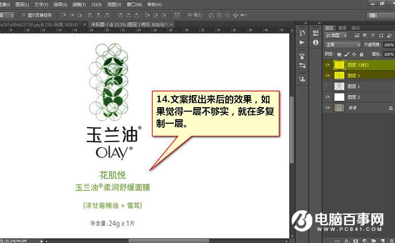Click the 3D rotate mode icon
The width and height of the screenshot is (395, 243).
pyautogui.click(x=211, y=15)
